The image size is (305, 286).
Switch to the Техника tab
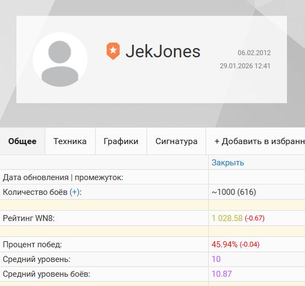[x=70, y=141]
